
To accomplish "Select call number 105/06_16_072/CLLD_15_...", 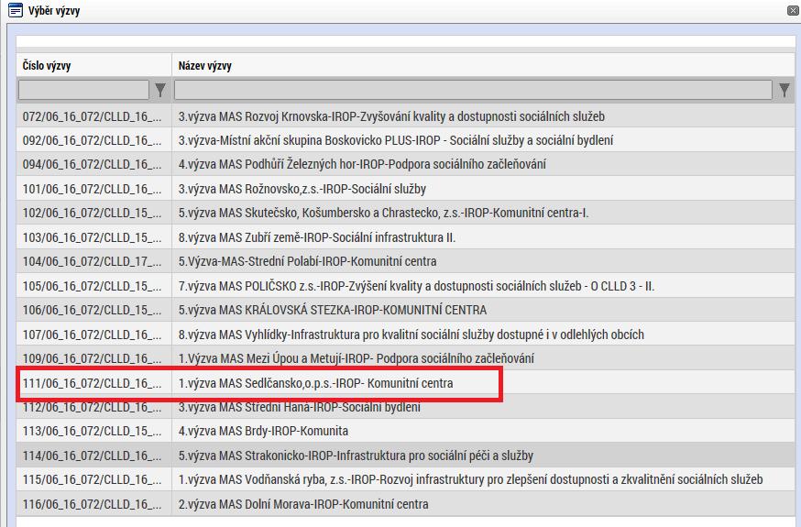I will tap(92, 286).
